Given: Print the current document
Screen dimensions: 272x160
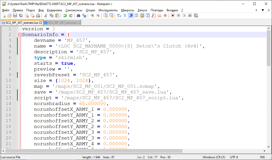Looking at the screenshot, I should coord(38,15).
